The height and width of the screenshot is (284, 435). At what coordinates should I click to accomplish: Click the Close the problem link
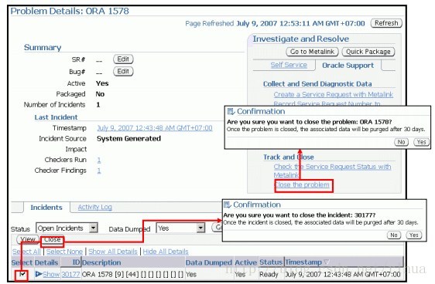click(x=303, y=184)
